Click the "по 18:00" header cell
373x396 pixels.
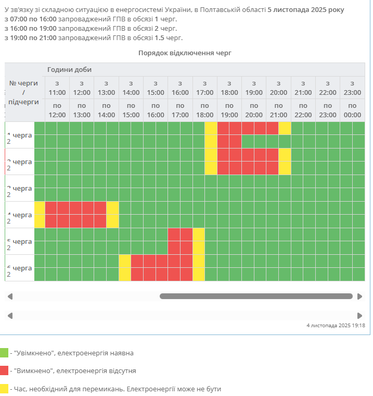click(x=204, y=110)
